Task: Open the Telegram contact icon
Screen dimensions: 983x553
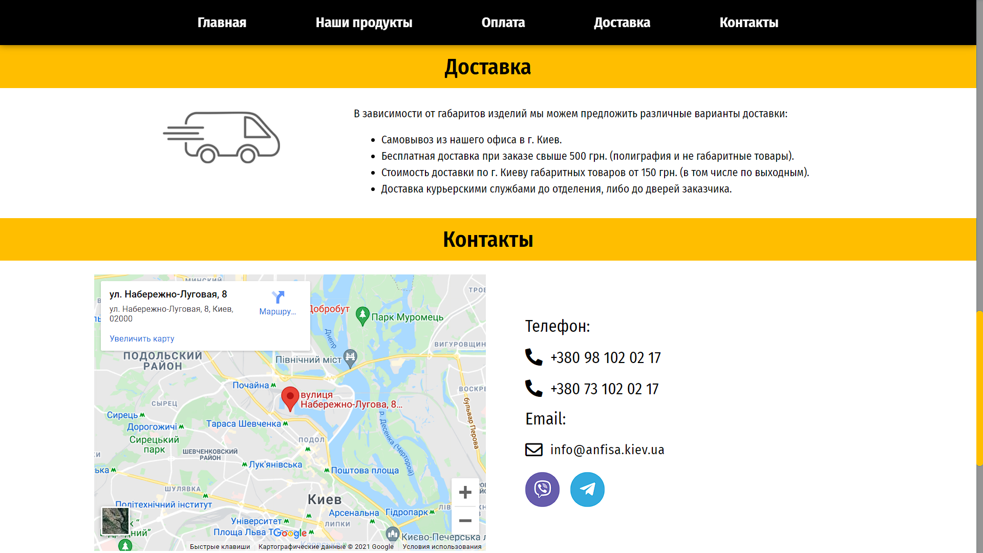Action: (587, 490)
